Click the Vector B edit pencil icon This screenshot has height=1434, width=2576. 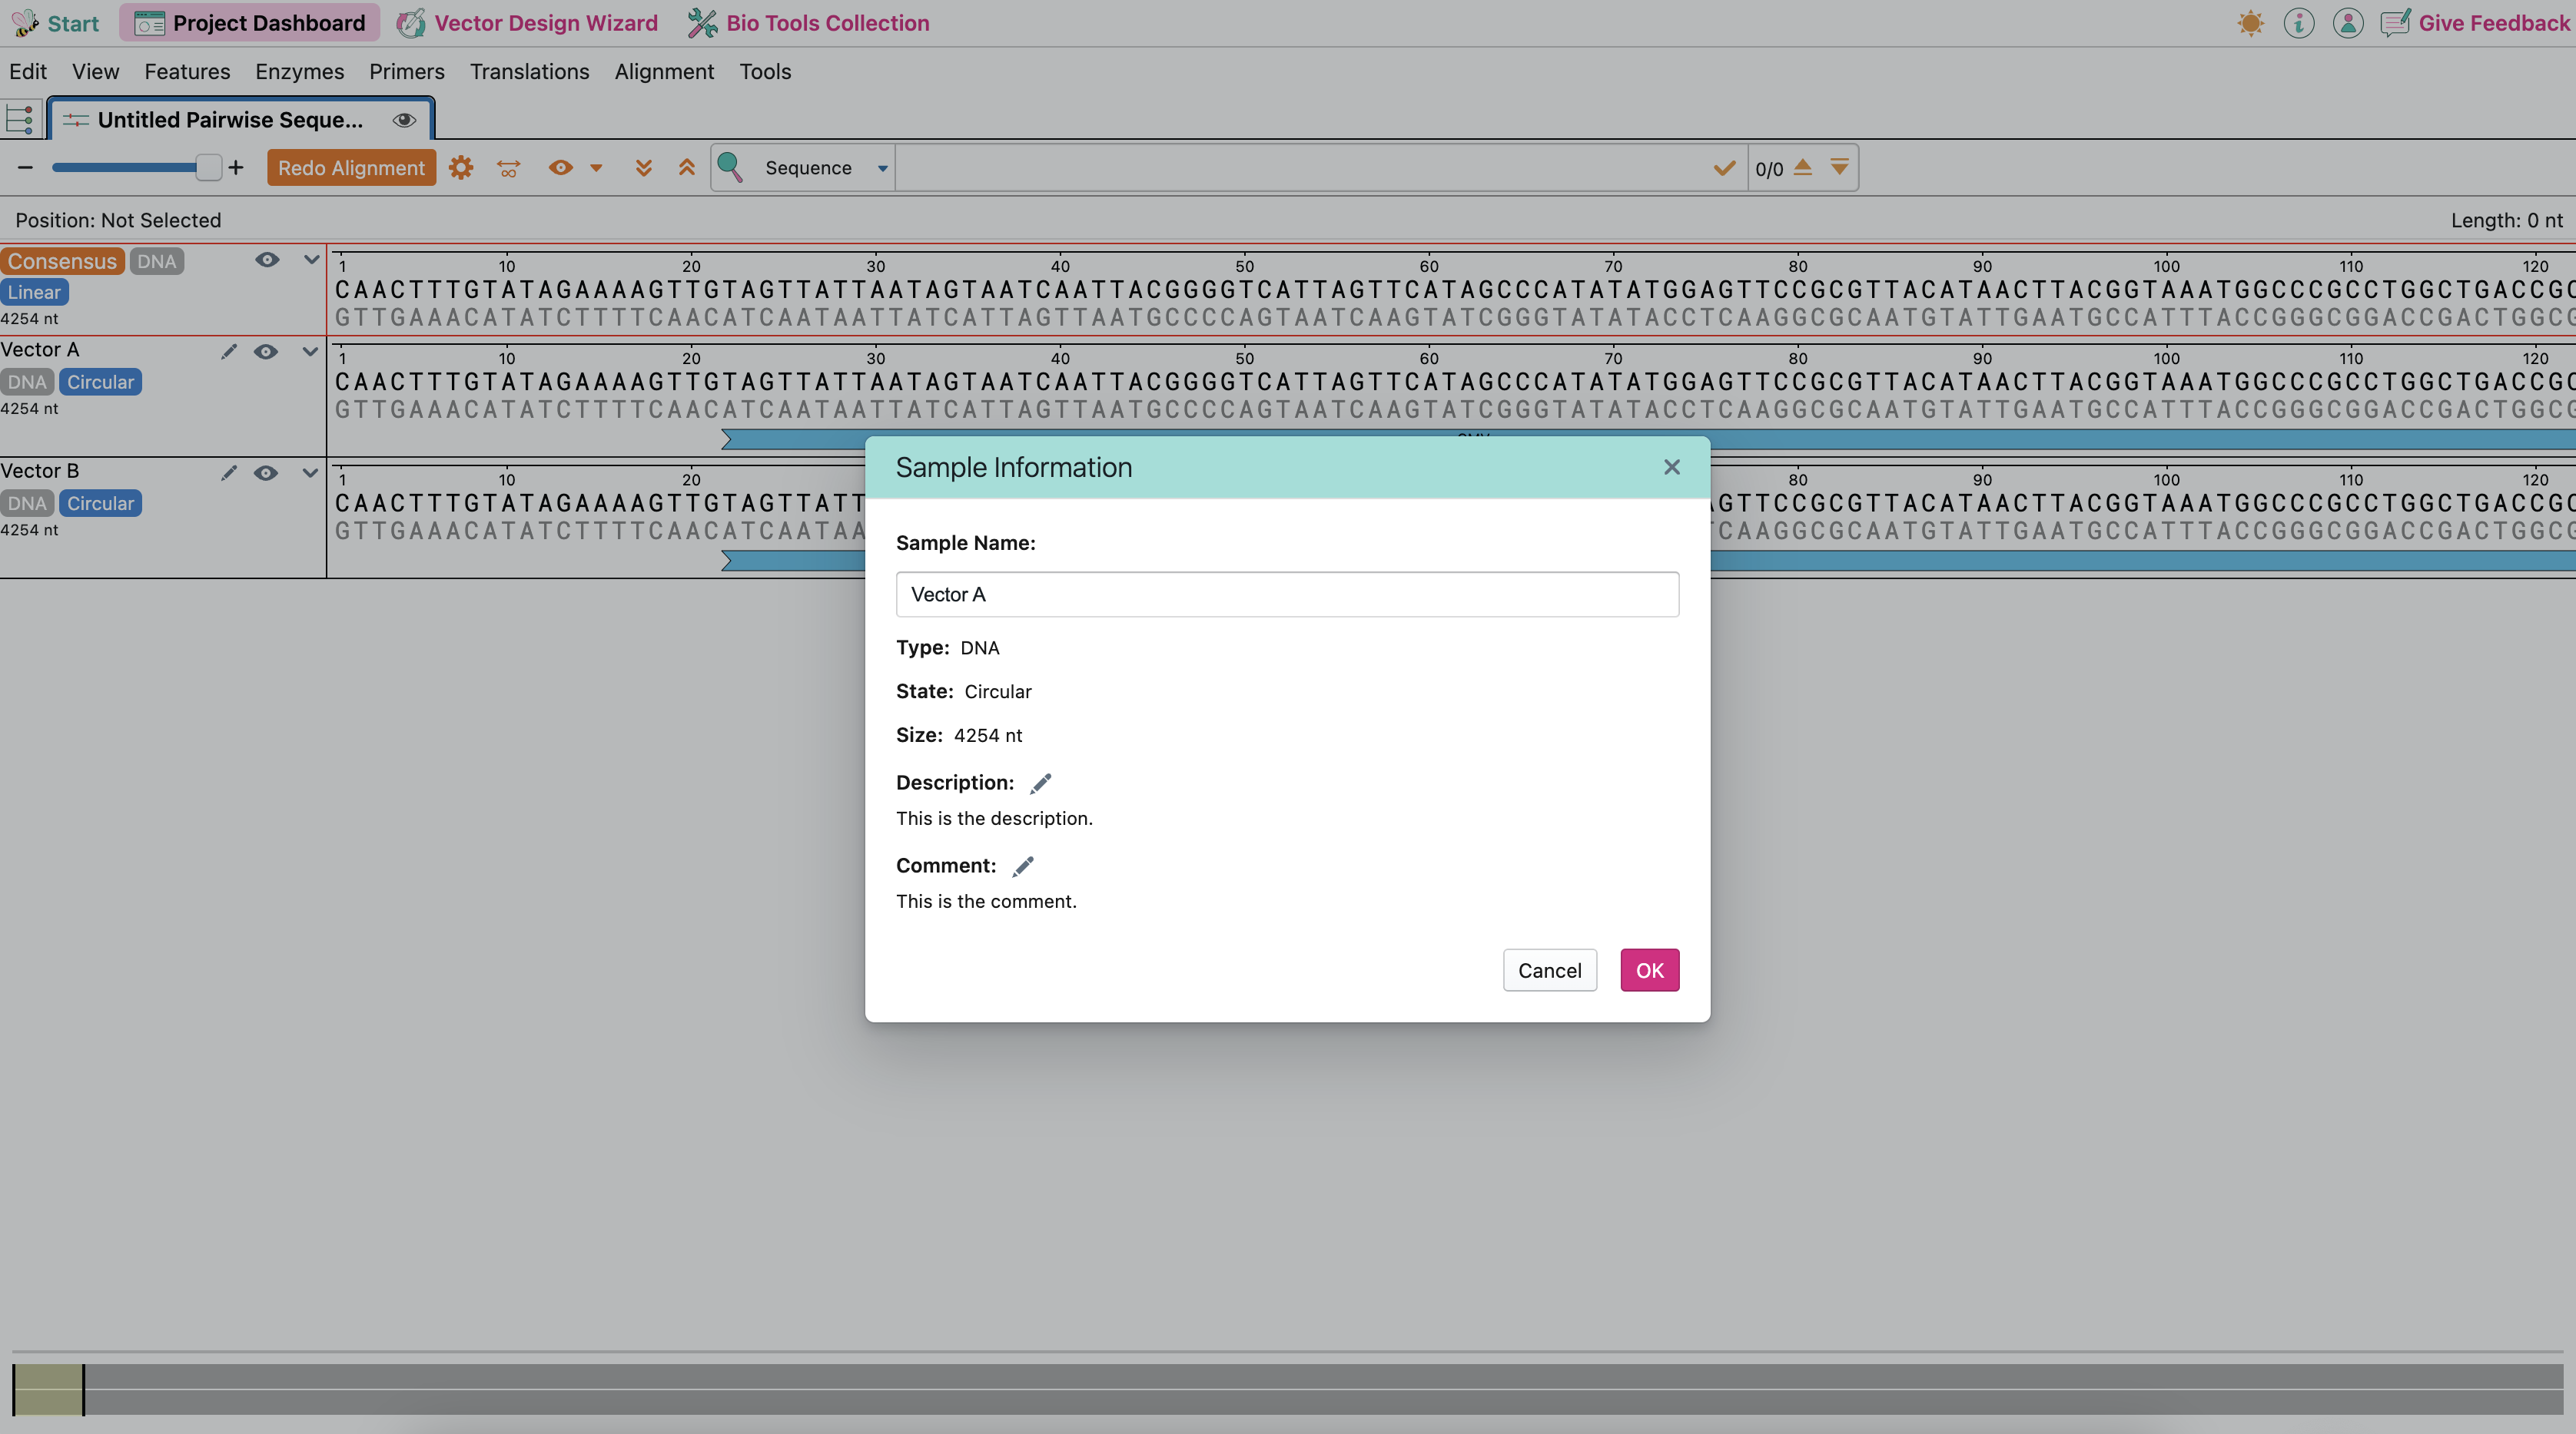[x=229, y=472]
